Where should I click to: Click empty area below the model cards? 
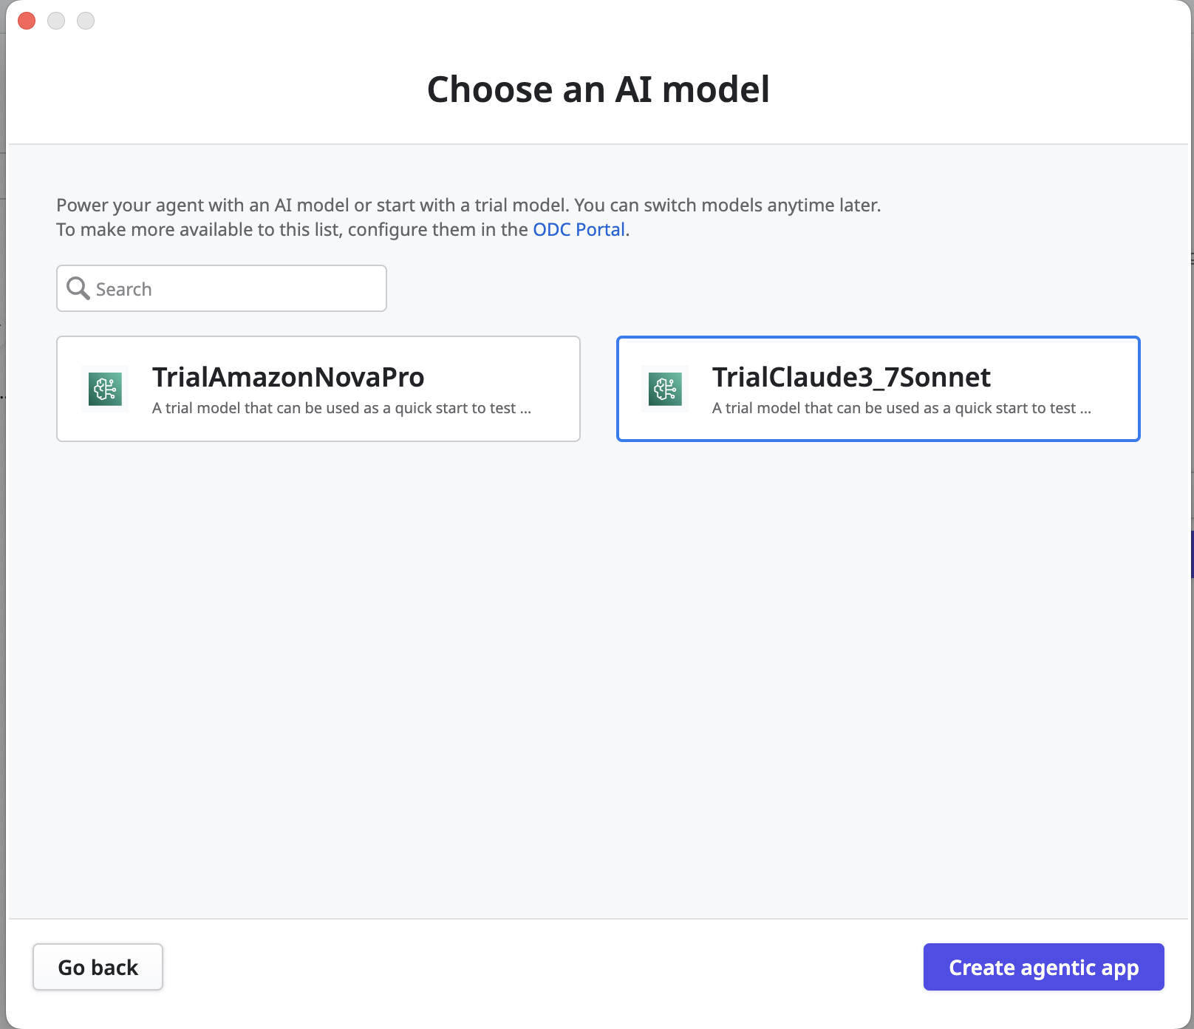[x=597, y=665]
